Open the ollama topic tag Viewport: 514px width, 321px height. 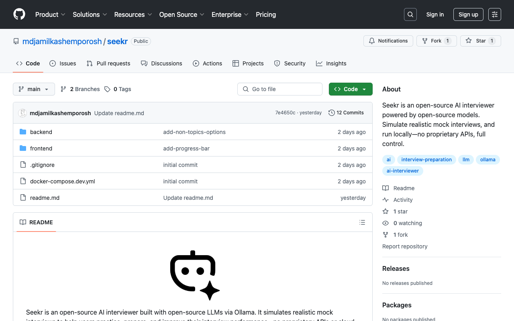point(488,160)
